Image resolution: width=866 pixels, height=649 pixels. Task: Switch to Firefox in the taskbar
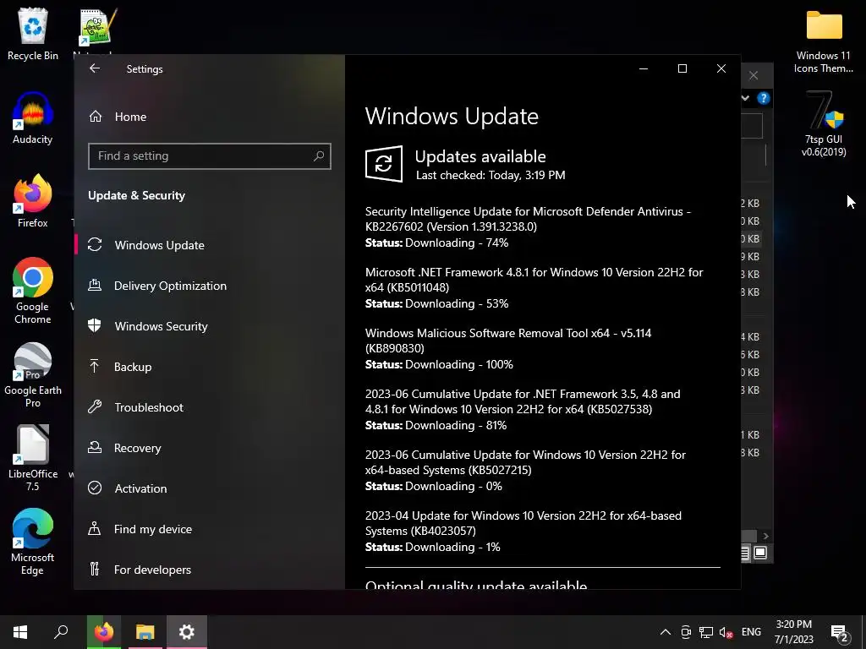(103, 632)
